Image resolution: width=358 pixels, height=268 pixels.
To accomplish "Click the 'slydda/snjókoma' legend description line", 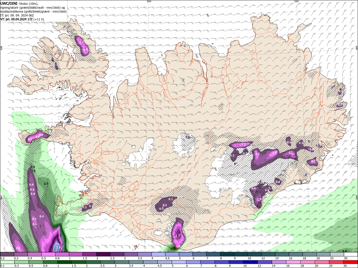I will (x=34, y=11).
